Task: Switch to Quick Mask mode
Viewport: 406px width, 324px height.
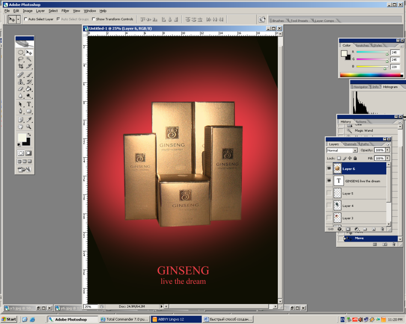Action: 29,153
